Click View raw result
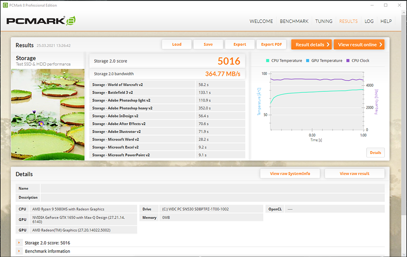Viewport: 407px width, 257px height. tap(354, 174)
